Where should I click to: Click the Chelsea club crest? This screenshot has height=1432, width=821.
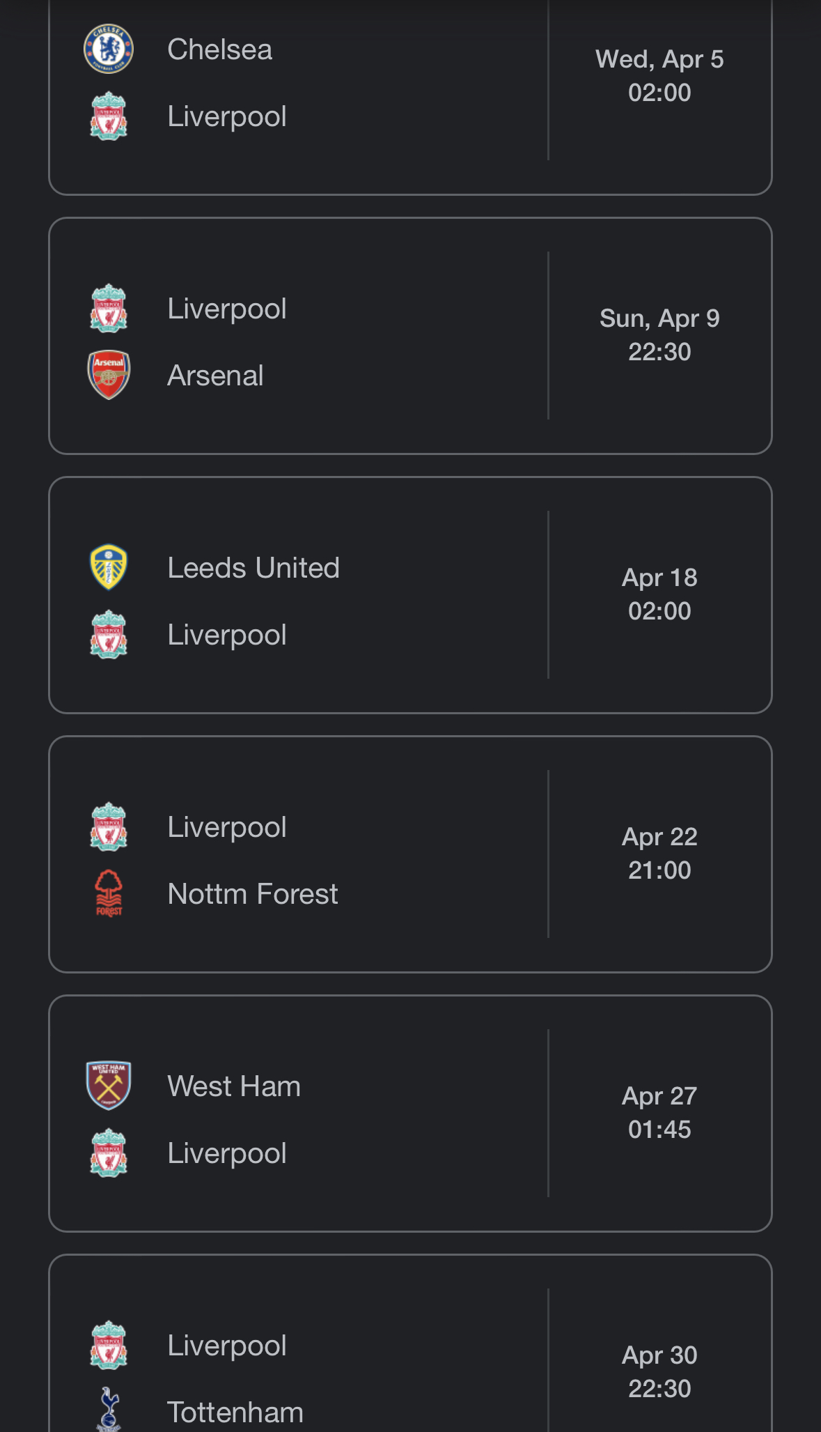click(109, 49)
